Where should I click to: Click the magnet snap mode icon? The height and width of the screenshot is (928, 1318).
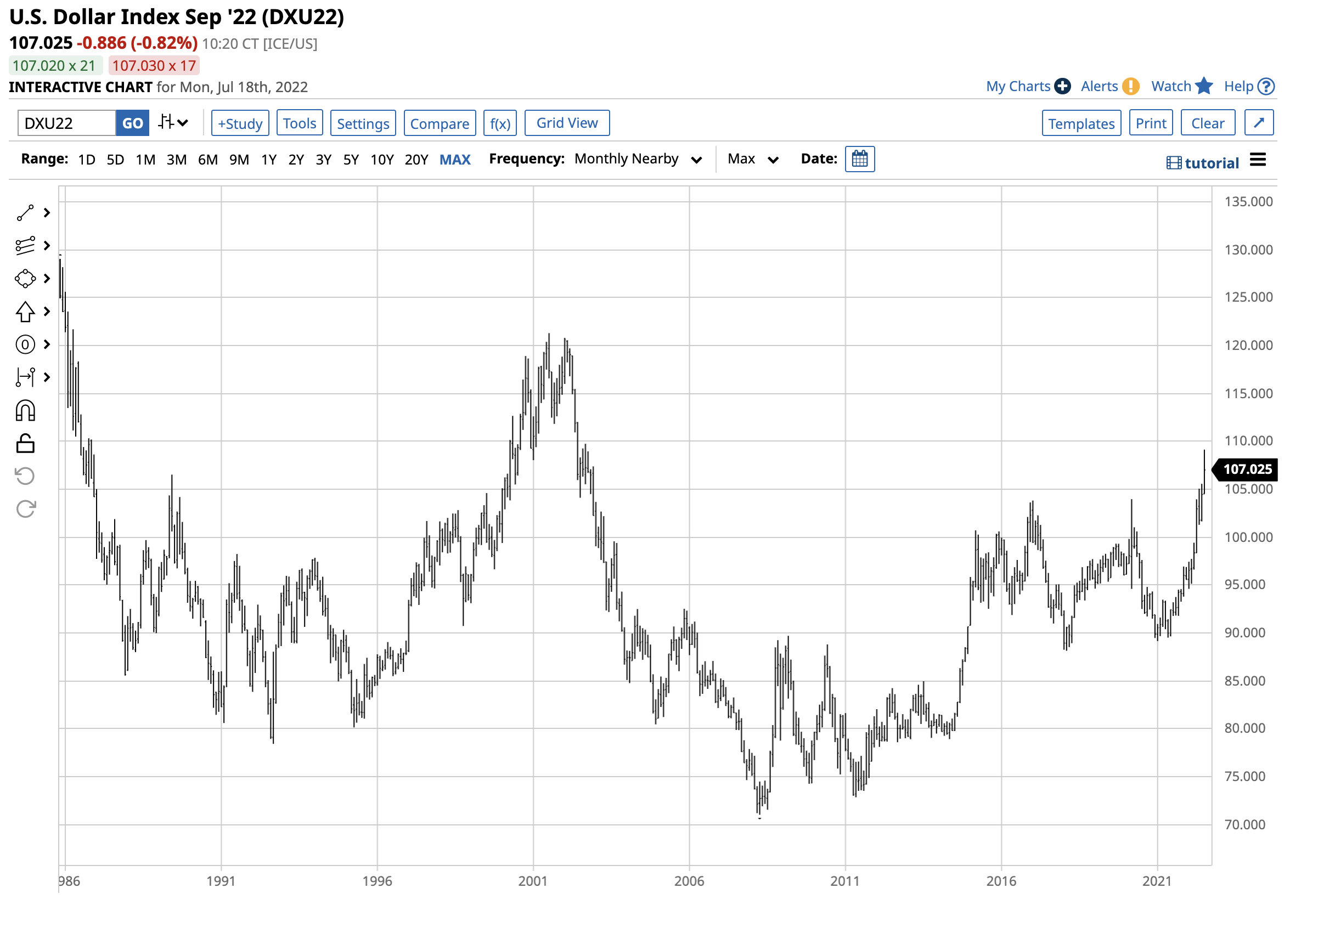[x=25, y=411]
